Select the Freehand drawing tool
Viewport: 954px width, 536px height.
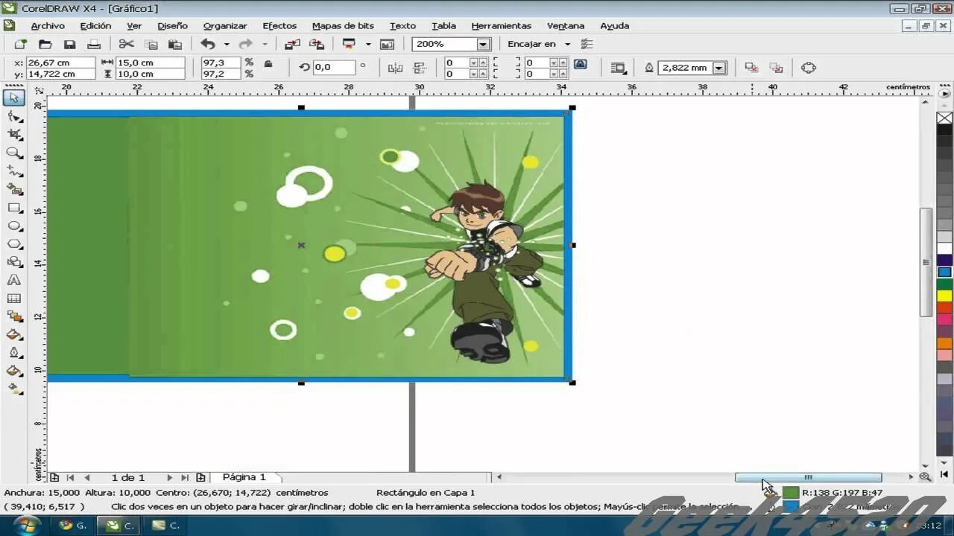tap(14, 170)
